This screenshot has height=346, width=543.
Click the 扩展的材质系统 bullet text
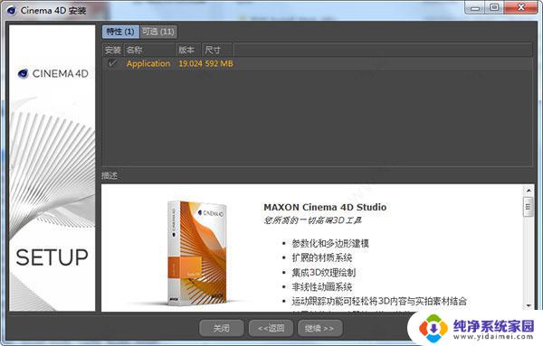pyautogui.click(x=322, y=257)
